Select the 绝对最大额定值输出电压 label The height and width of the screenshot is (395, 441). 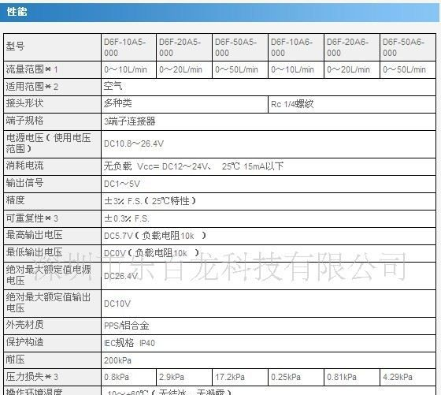coord(48,303)
